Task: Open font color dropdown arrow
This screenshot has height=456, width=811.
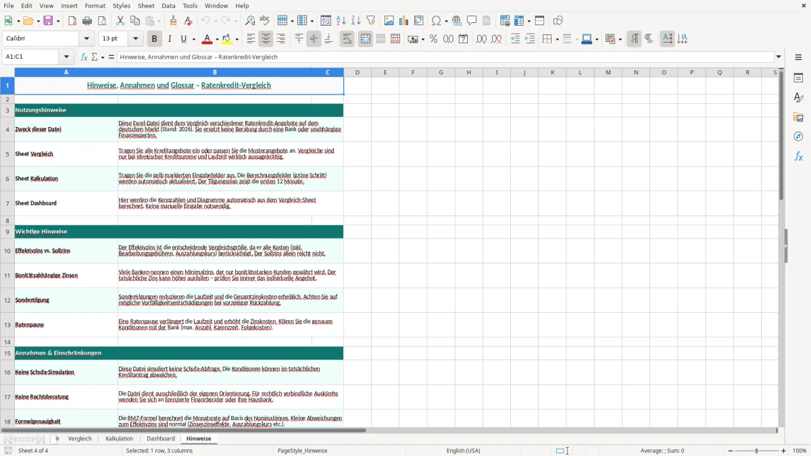Action: pos(217,39)
